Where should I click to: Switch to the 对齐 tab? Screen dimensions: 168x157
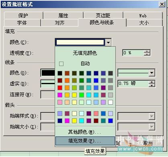(x=60, y=23)
